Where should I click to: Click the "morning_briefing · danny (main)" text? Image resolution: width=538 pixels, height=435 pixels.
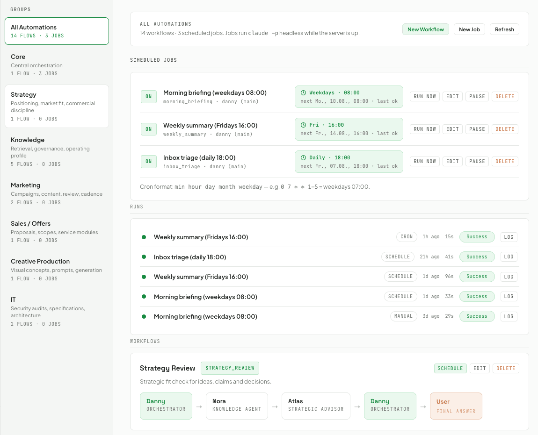coord(211,102)
